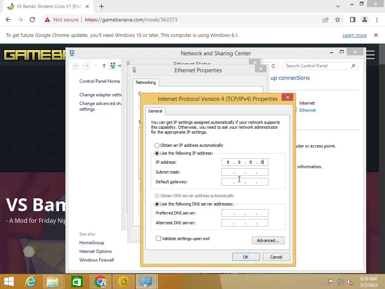The image size is (385, 289).
Task: Open Windows Firewall link
Action: coord(97,260)
